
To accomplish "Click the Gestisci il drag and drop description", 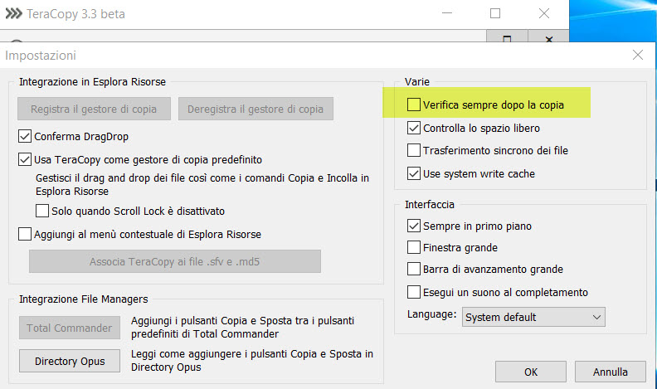I will tap(202, 185).
